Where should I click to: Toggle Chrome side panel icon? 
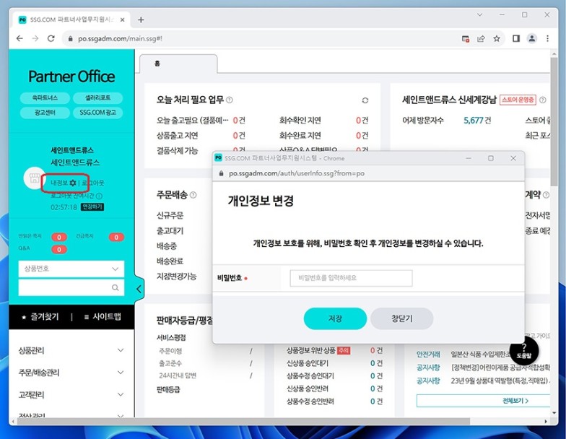(515, 39)
